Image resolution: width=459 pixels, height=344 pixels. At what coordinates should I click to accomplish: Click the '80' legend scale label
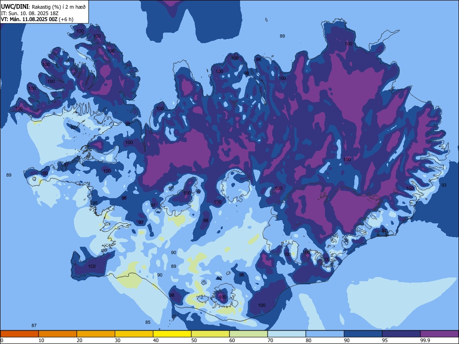[308, 340]
